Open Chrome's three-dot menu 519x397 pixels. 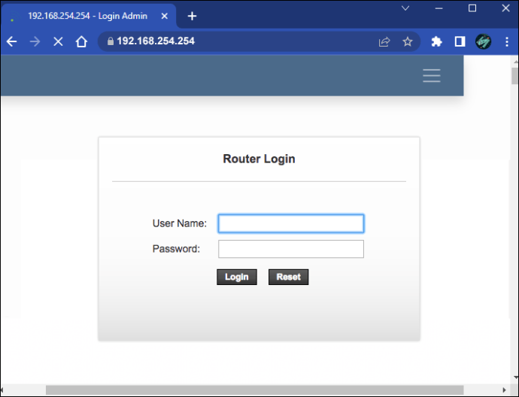coord(507,41)
